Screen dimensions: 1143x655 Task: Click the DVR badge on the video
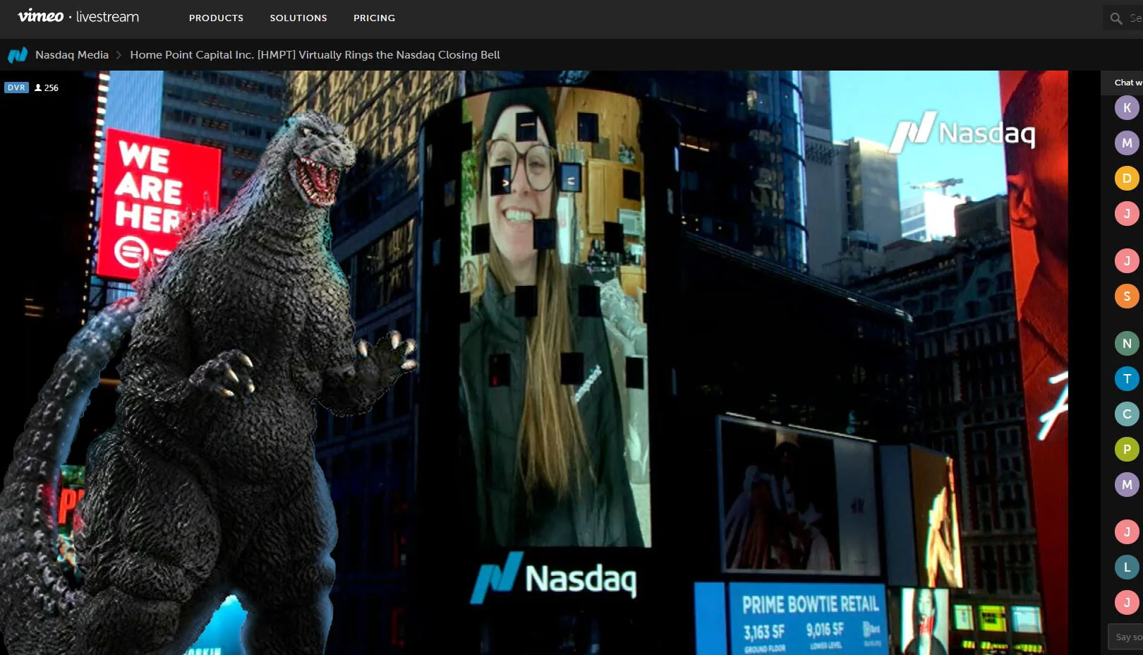pyautogui.click(x=16, y=88)
